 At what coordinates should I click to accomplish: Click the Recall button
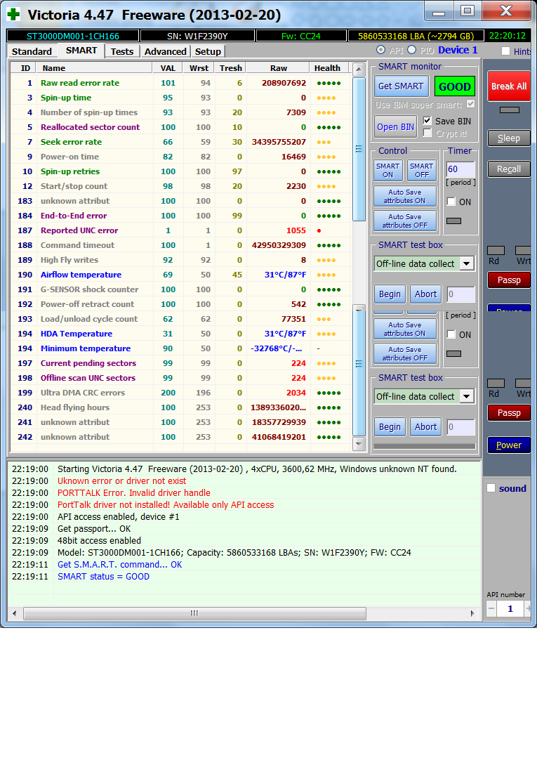(x=509, y=169)
